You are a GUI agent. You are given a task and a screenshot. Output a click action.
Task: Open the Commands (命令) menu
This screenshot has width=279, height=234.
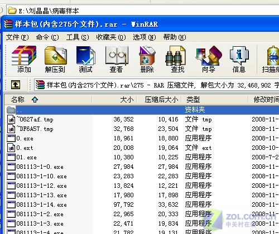coord(47,37)
